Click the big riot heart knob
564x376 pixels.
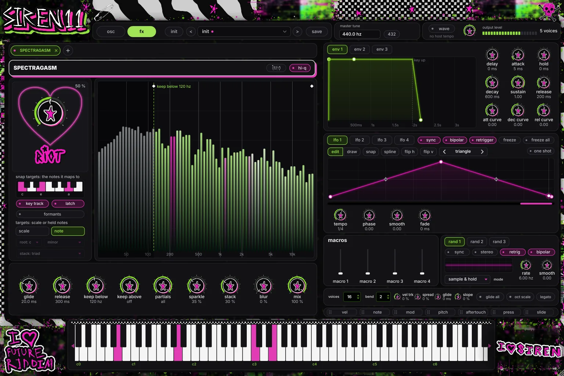(x=50, y=113)
